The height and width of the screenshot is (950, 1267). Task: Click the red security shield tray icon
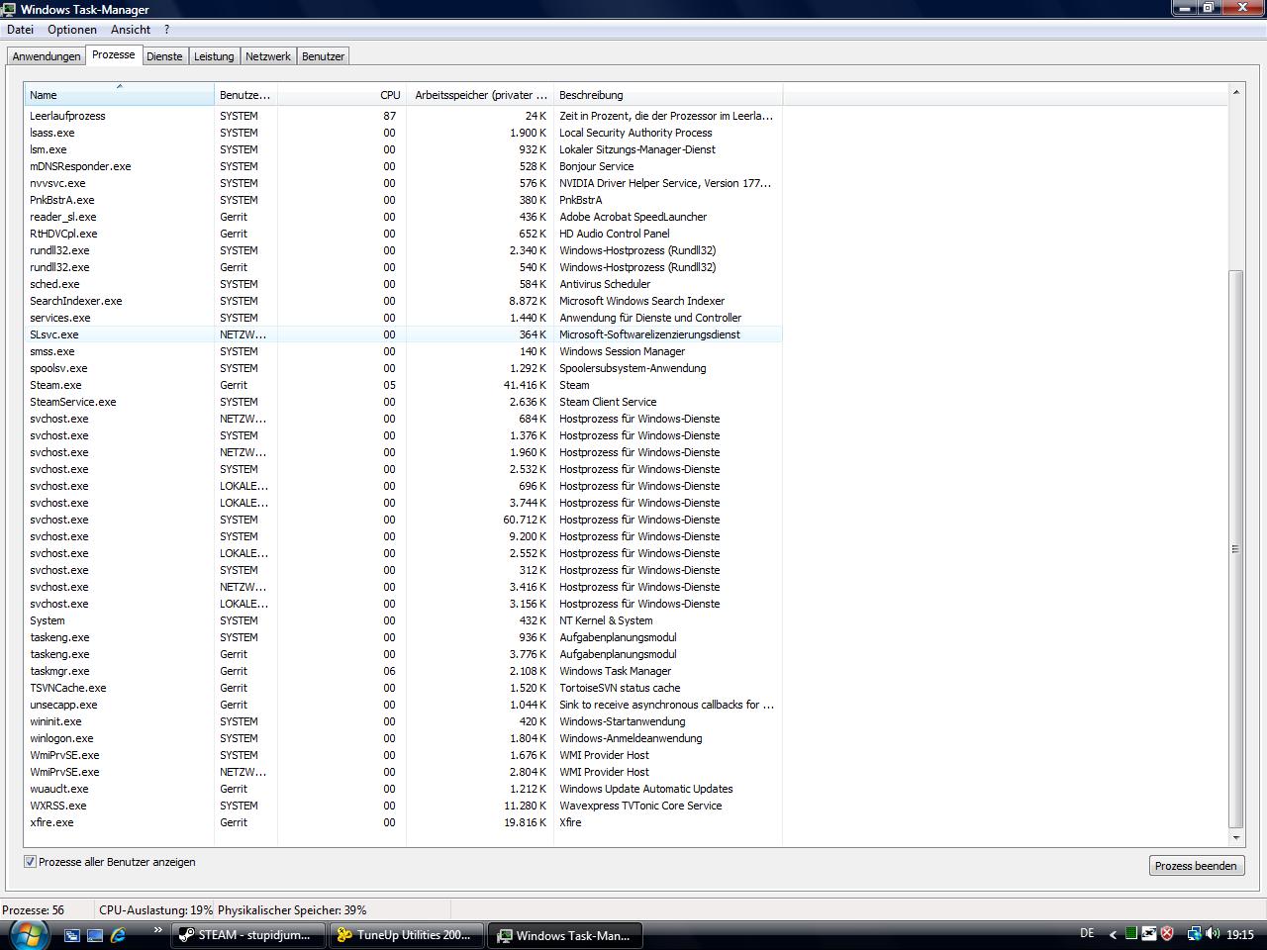1167,933
